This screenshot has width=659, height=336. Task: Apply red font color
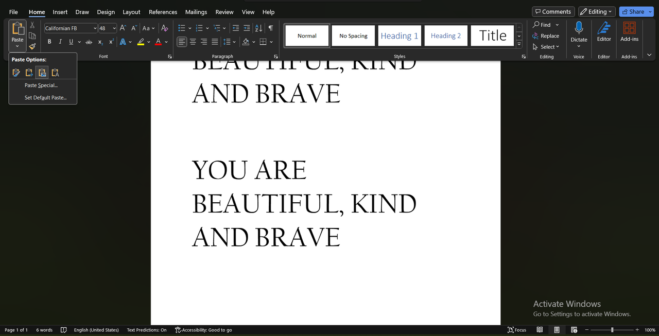tap(159, 42)
